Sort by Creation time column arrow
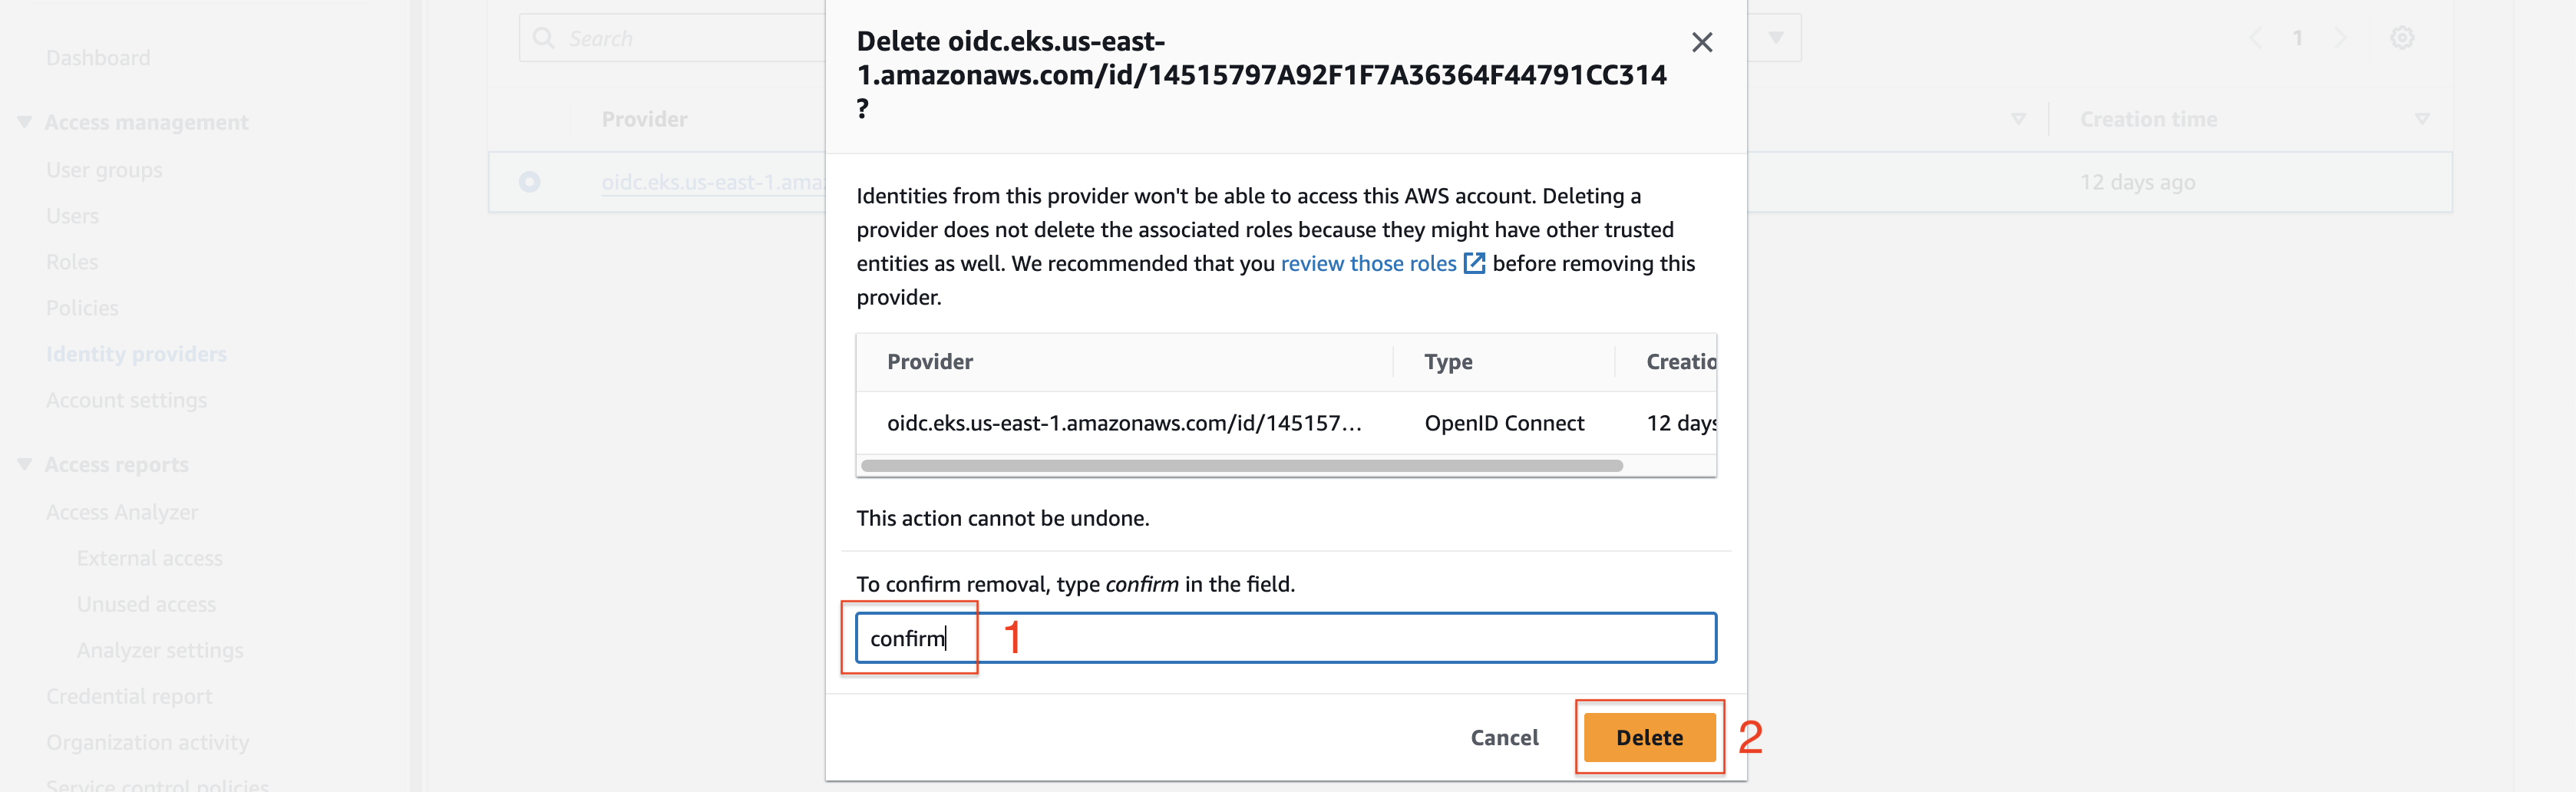This screenshot has width=2576, height=792. pos(2421,119)
